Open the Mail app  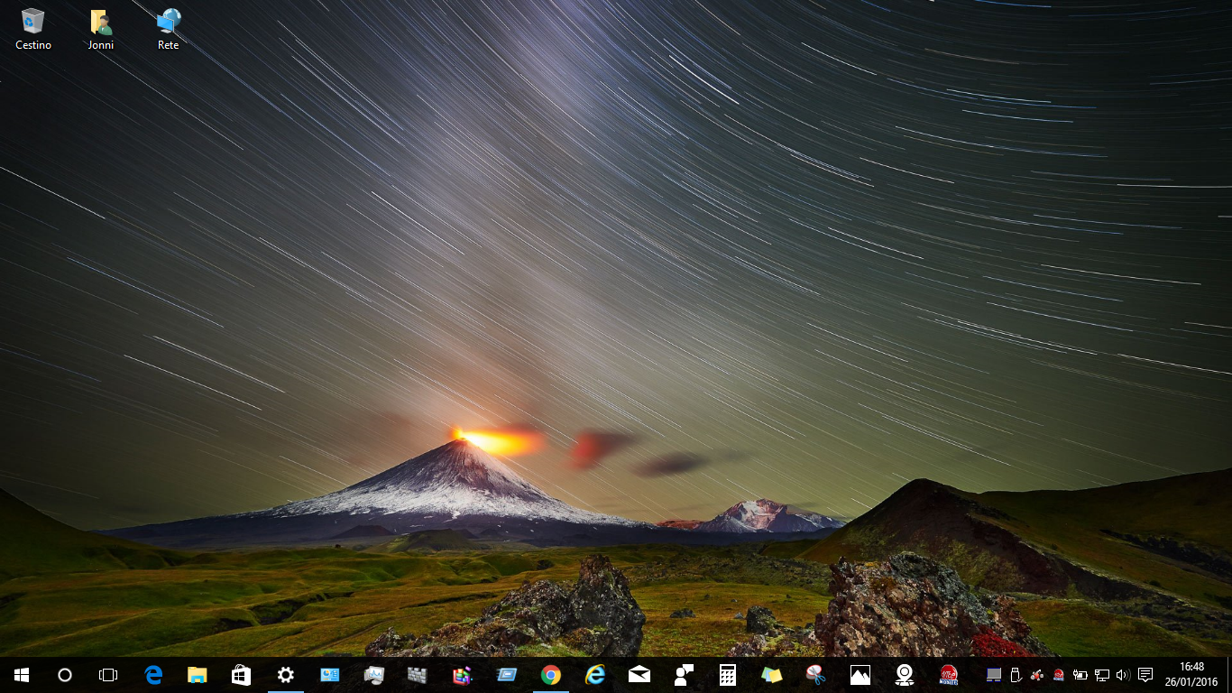pyautogui.click(x=639, y=674)
